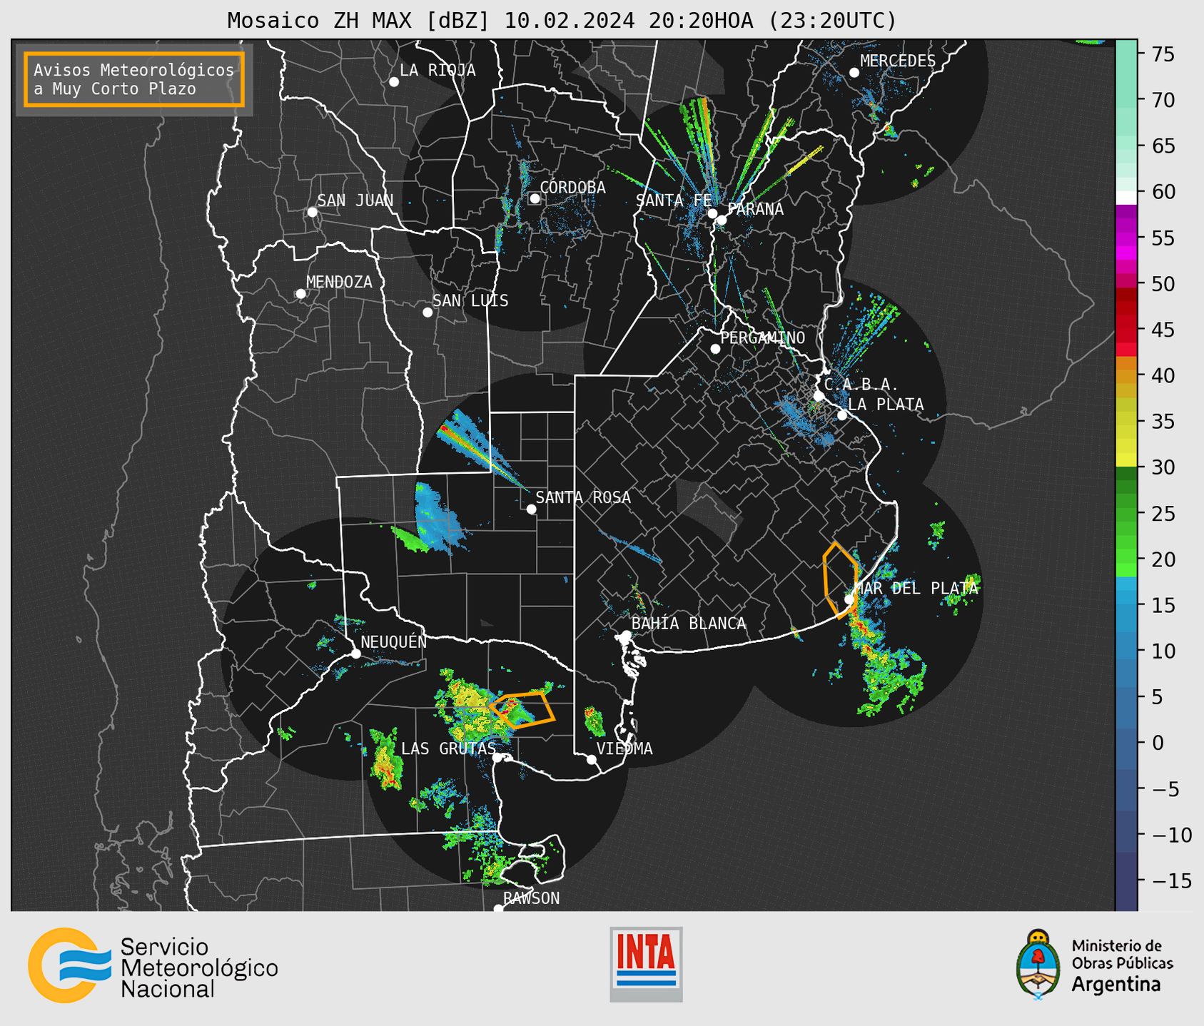
Task: Click the LA PLATA city label
Action: pyautogui.click(x=886, y=405)
